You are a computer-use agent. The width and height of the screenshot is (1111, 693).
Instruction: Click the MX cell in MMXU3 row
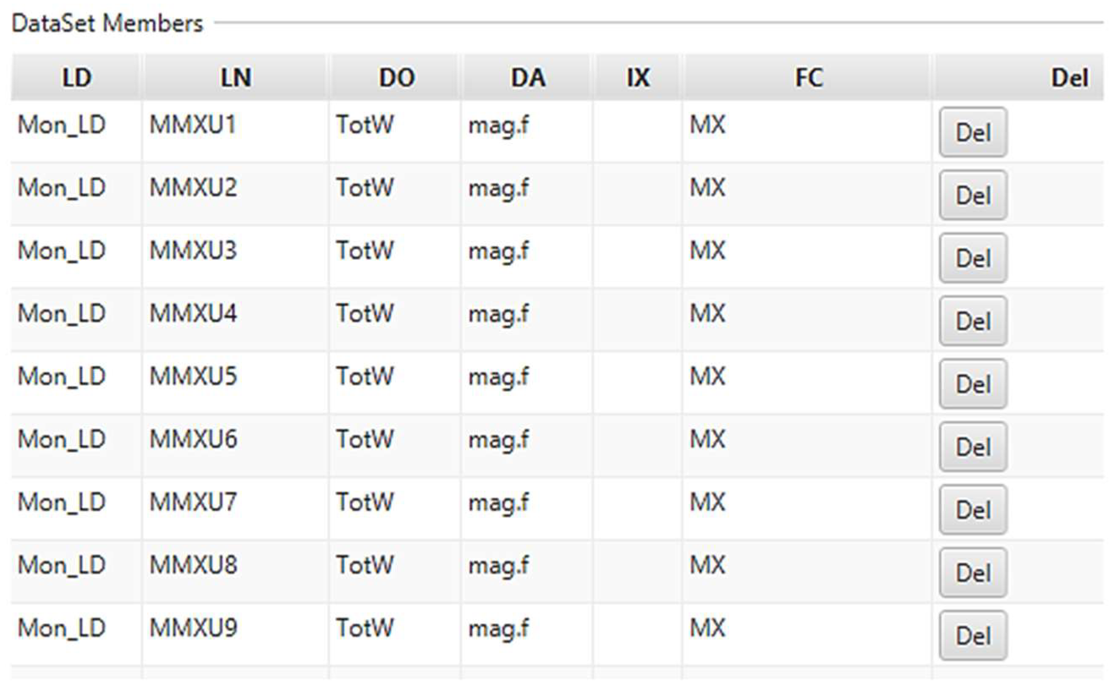[708, 251]
